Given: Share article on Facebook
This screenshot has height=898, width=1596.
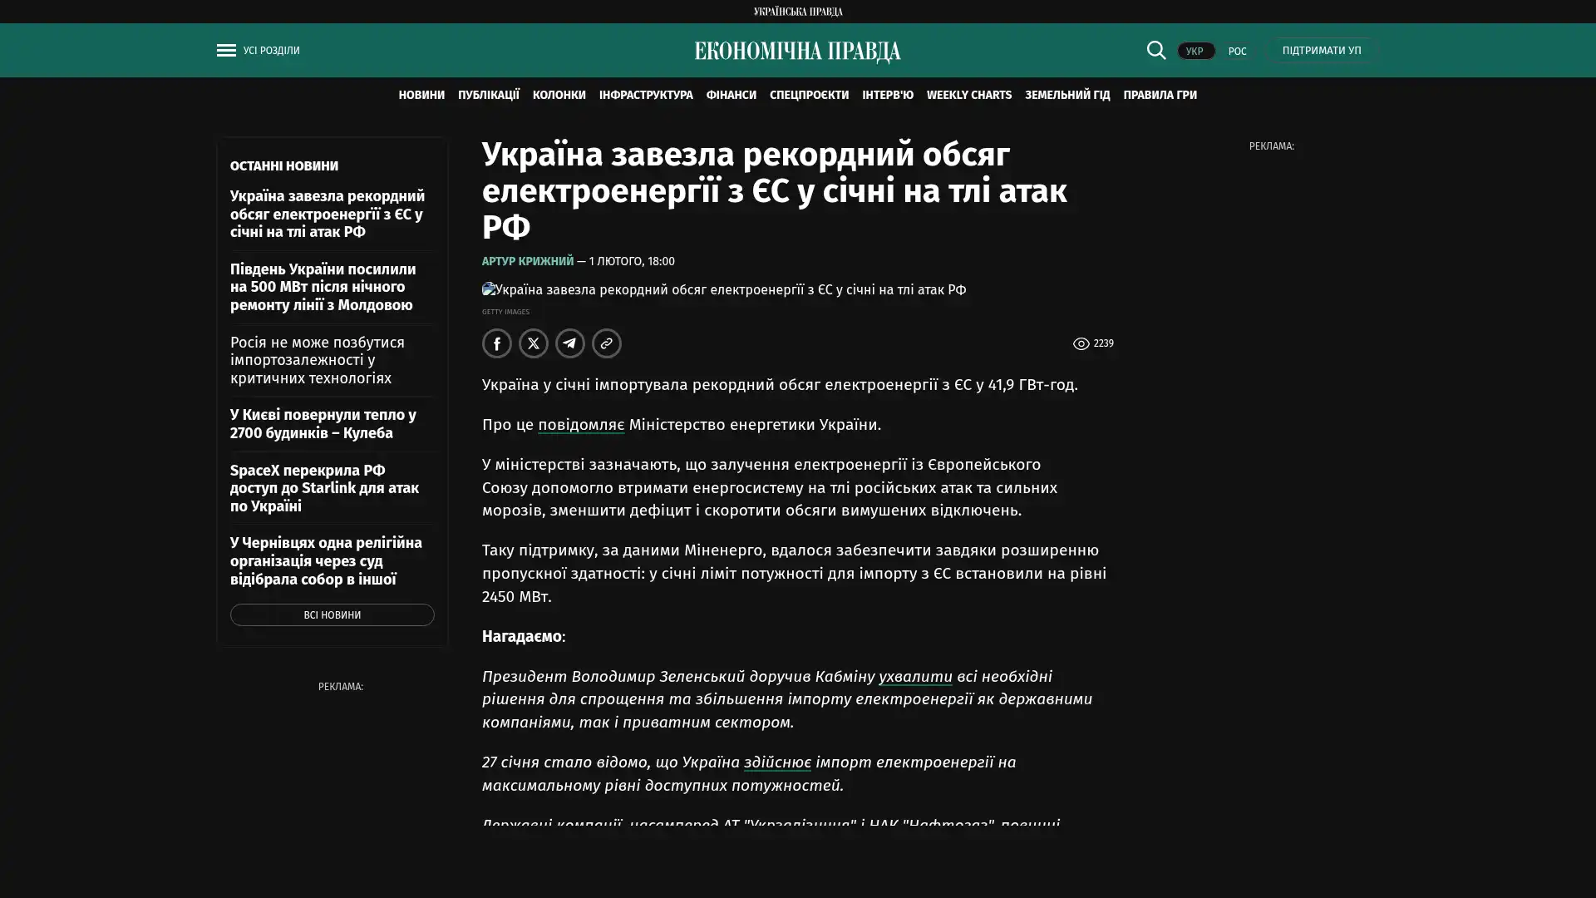Looking at the screenshot, I should click(x=497, y=343).
